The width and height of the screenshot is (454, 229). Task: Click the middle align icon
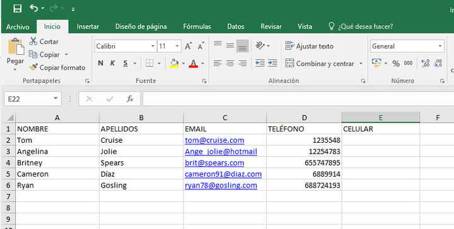click(230, 46)
